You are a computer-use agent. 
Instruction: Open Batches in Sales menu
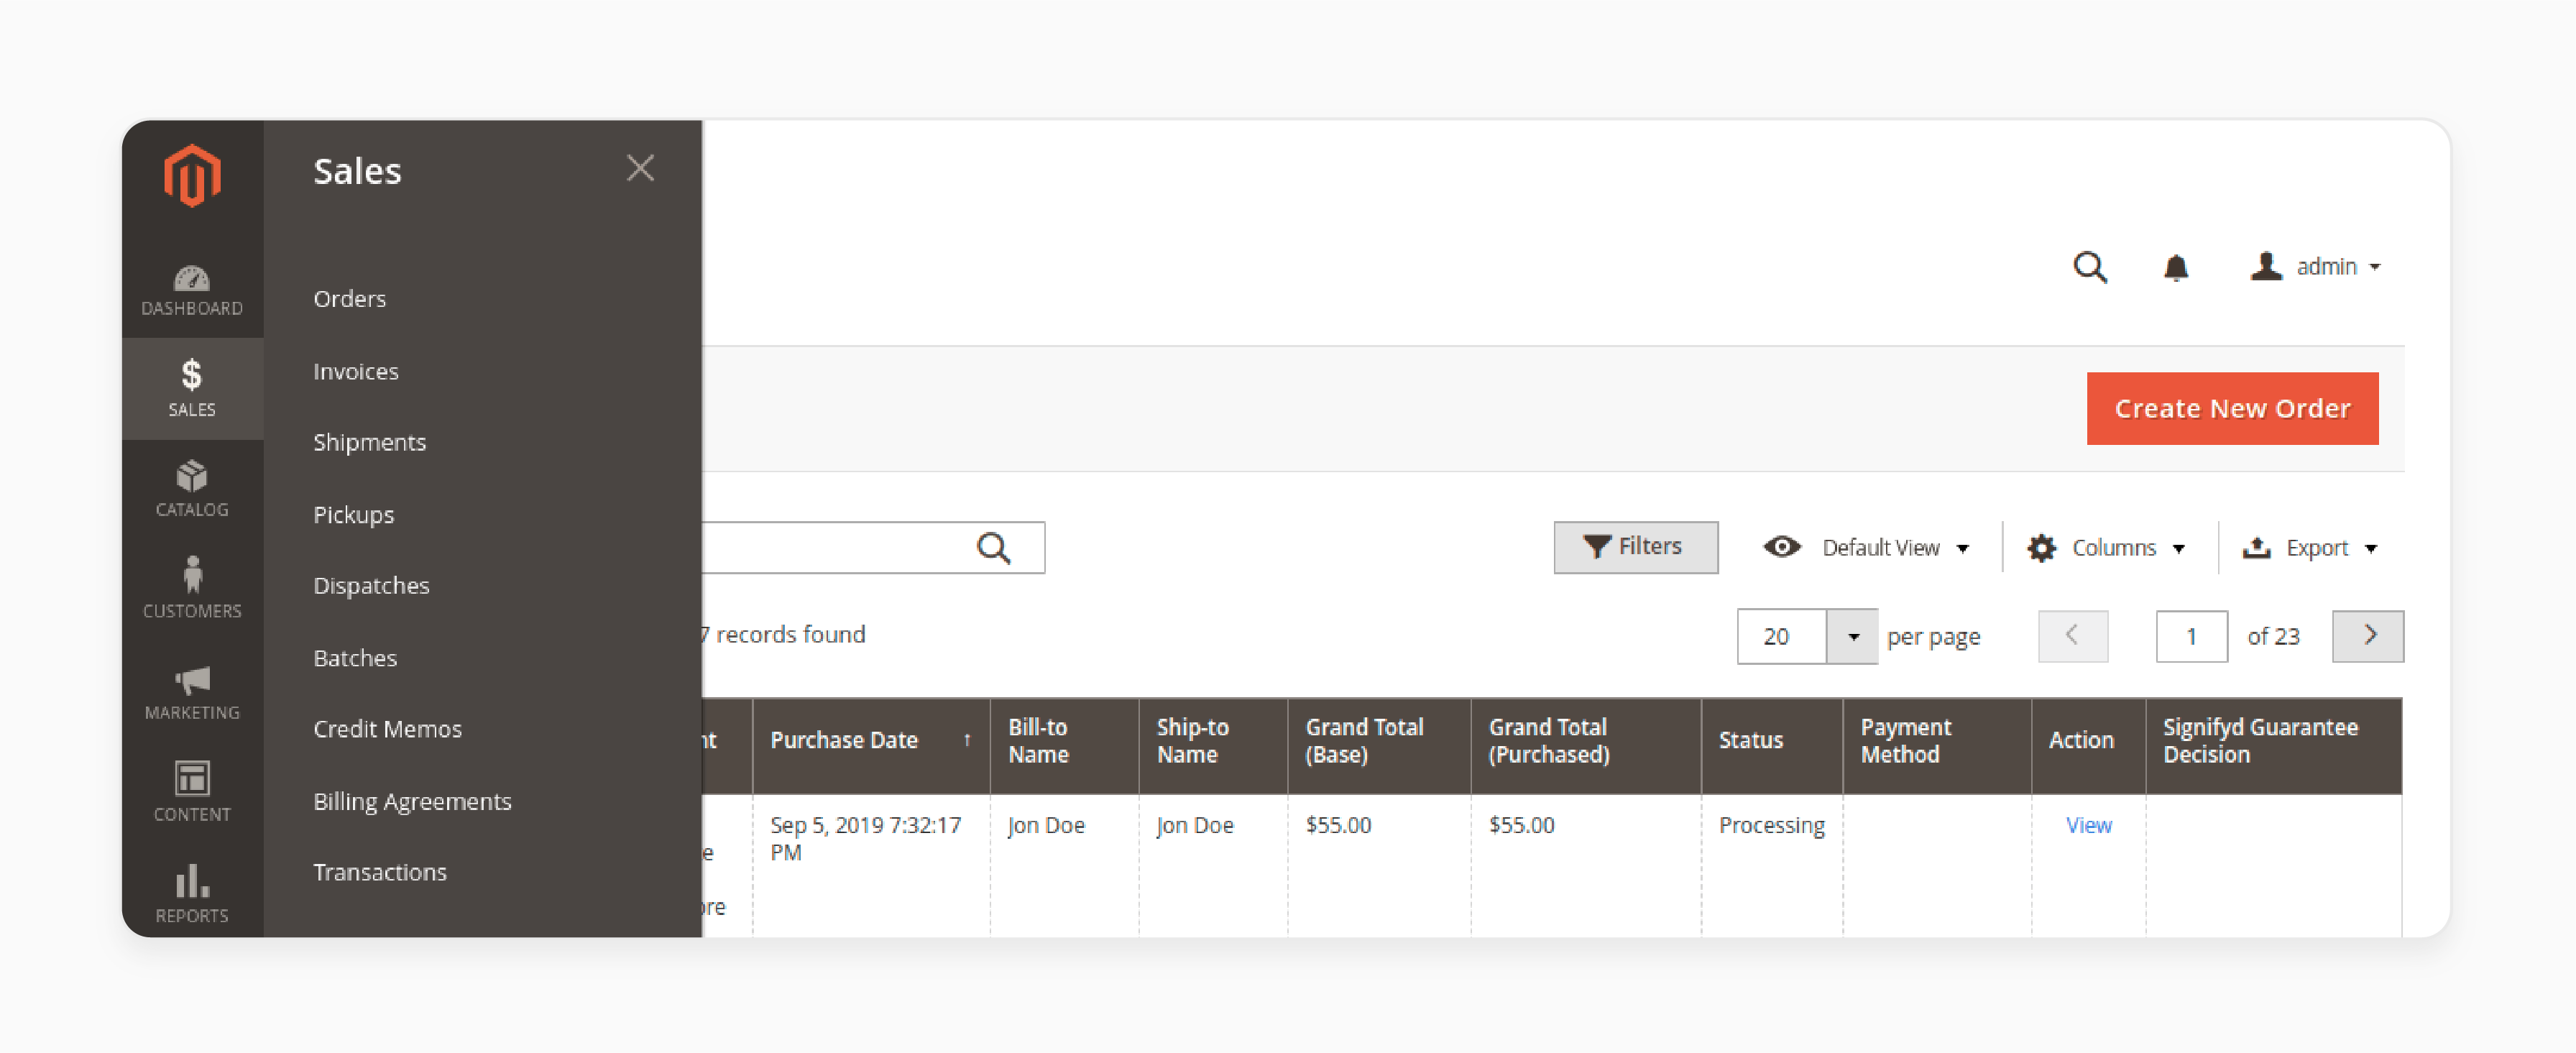point(355,657)
